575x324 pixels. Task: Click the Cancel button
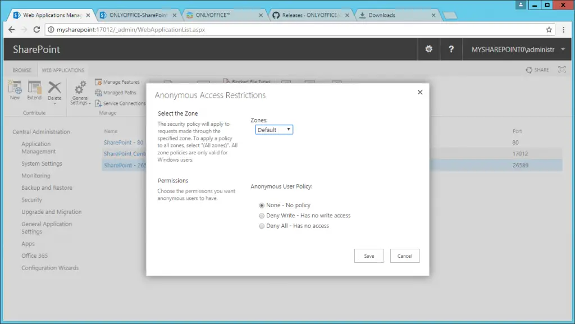[x=404, y=256]
